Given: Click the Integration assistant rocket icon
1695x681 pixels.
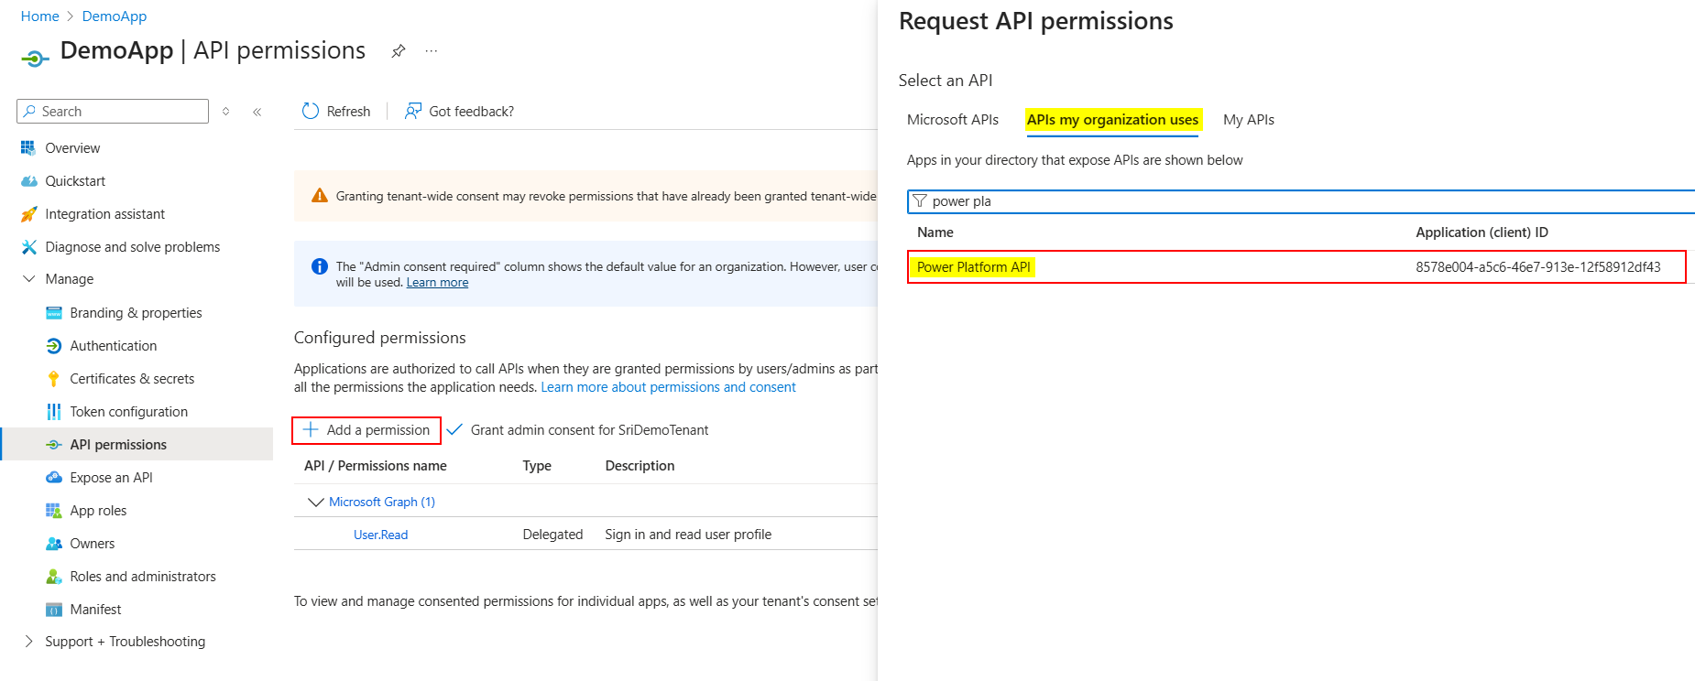Looking at the screenshot, I should tap(28, 214).
